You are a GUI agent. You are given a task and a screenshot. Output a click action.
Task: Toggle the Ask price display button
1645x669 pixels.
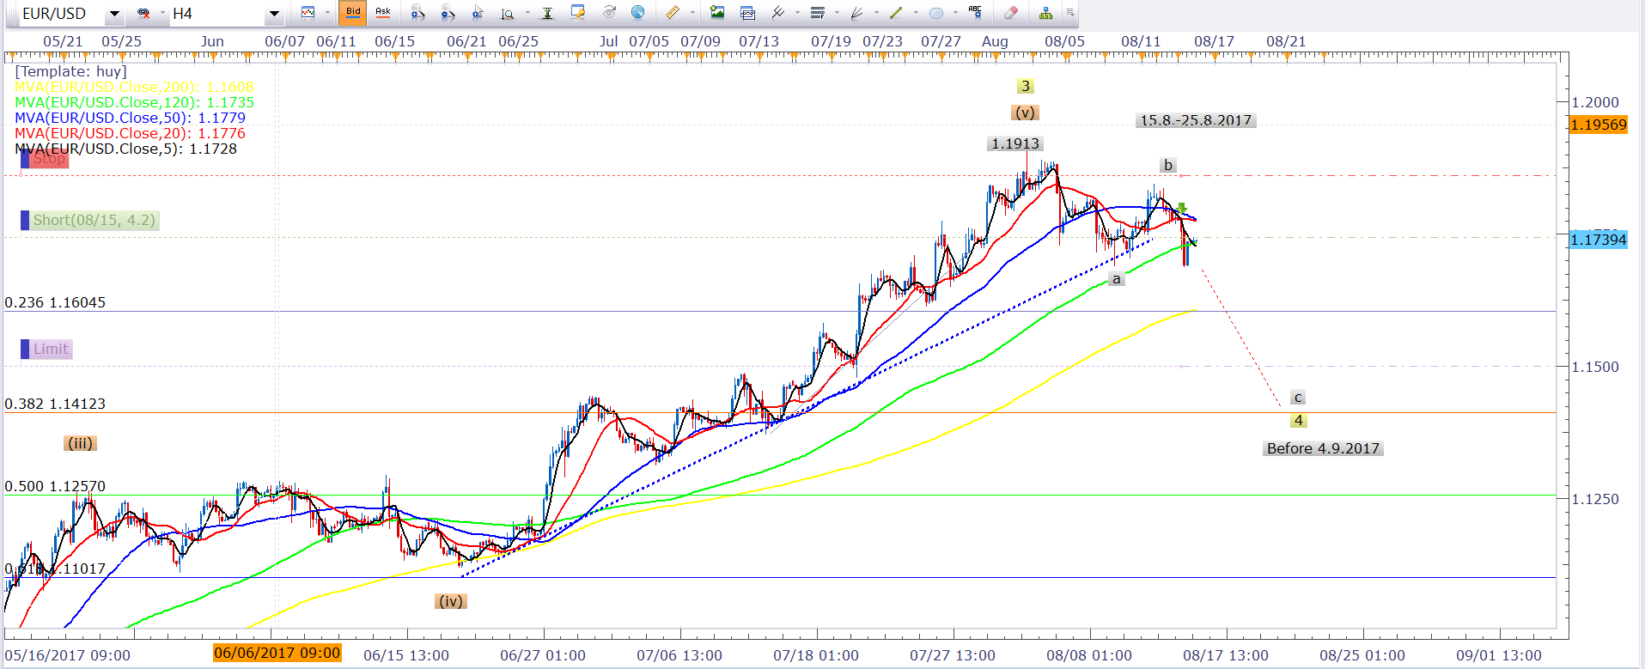(383, 13)
